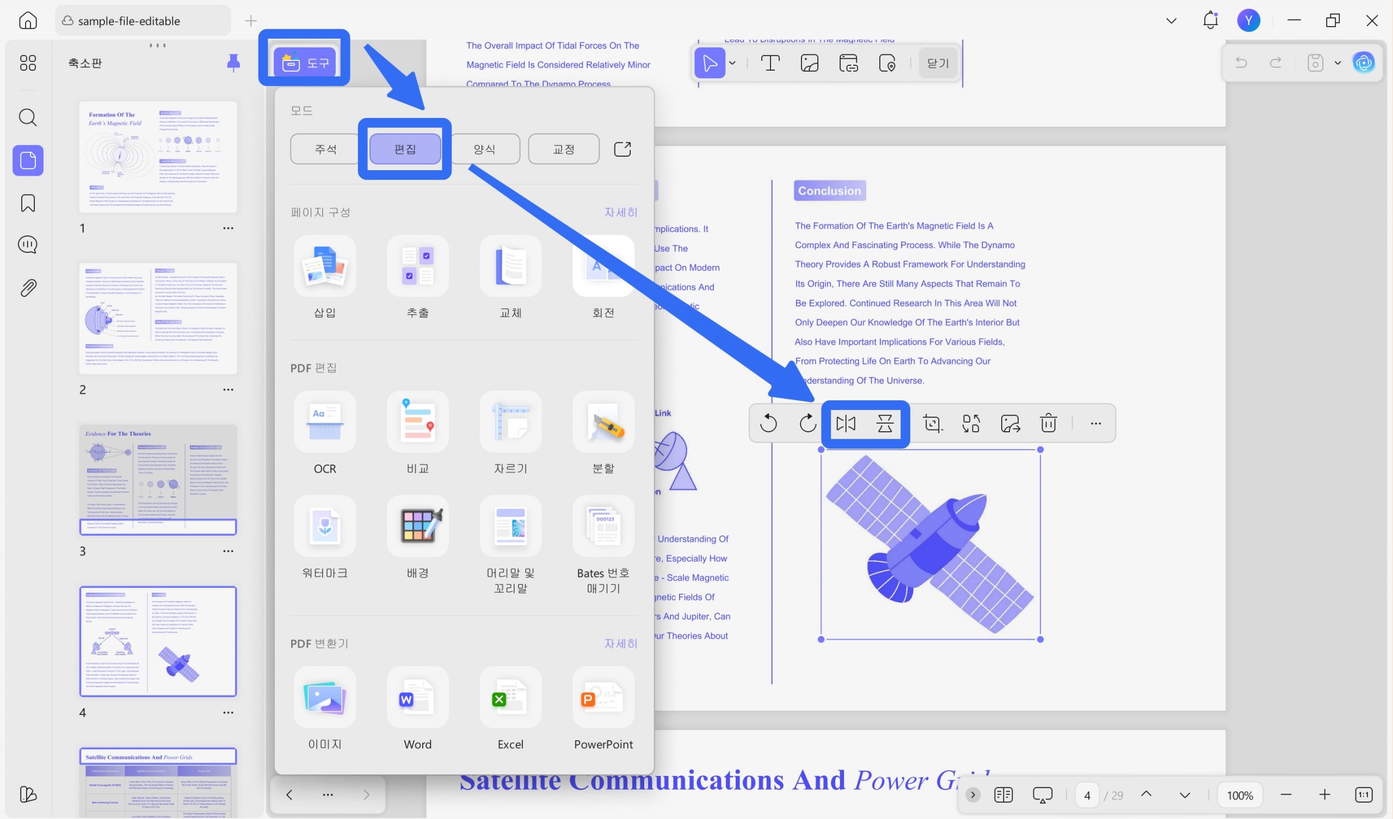The image size is (1393, 819).
Task: Pin the 축소판 thumbnail panel
Action: pos(233,63)
